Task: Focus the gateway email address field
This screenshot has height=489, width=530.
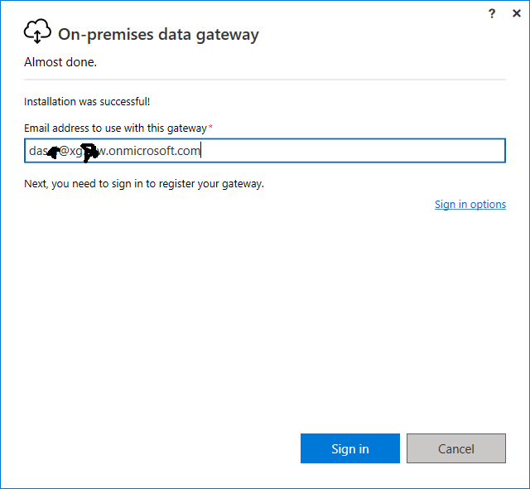Action: 265,151
